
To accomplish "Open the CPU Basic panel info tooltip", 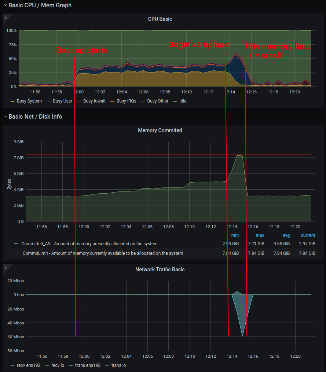I will 5,16.
